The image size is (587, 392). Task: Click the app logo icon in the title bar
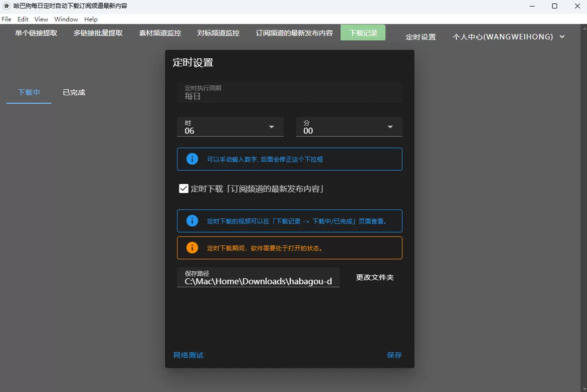click(5, 6)
